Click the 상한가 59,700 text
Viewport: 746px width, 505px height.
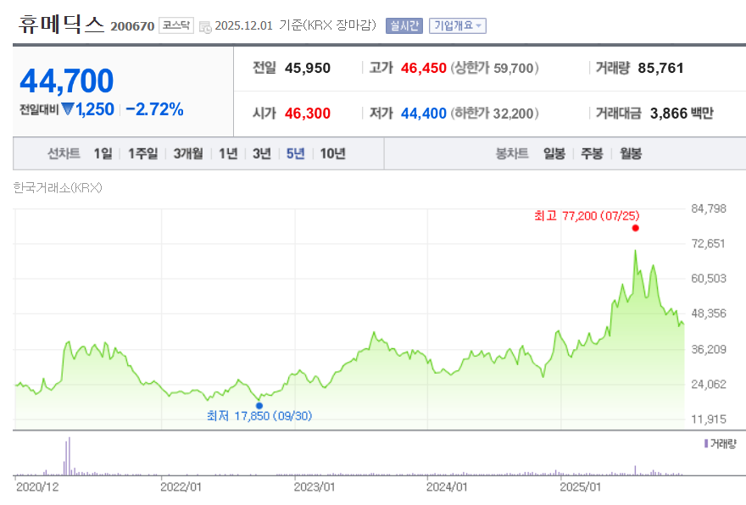pyautogui.click(x=495, y=68)
